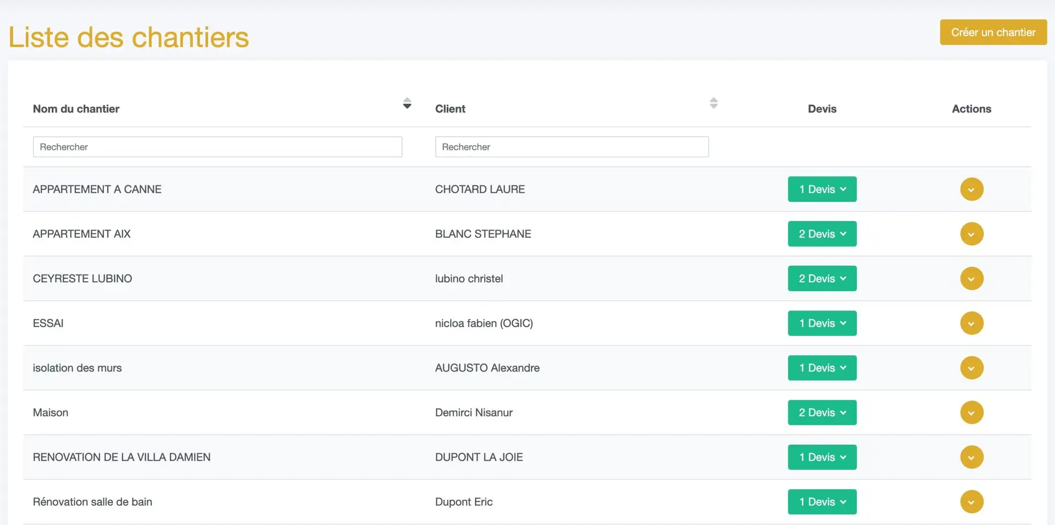Open actions menu for isolation des murs

[971, 368]
